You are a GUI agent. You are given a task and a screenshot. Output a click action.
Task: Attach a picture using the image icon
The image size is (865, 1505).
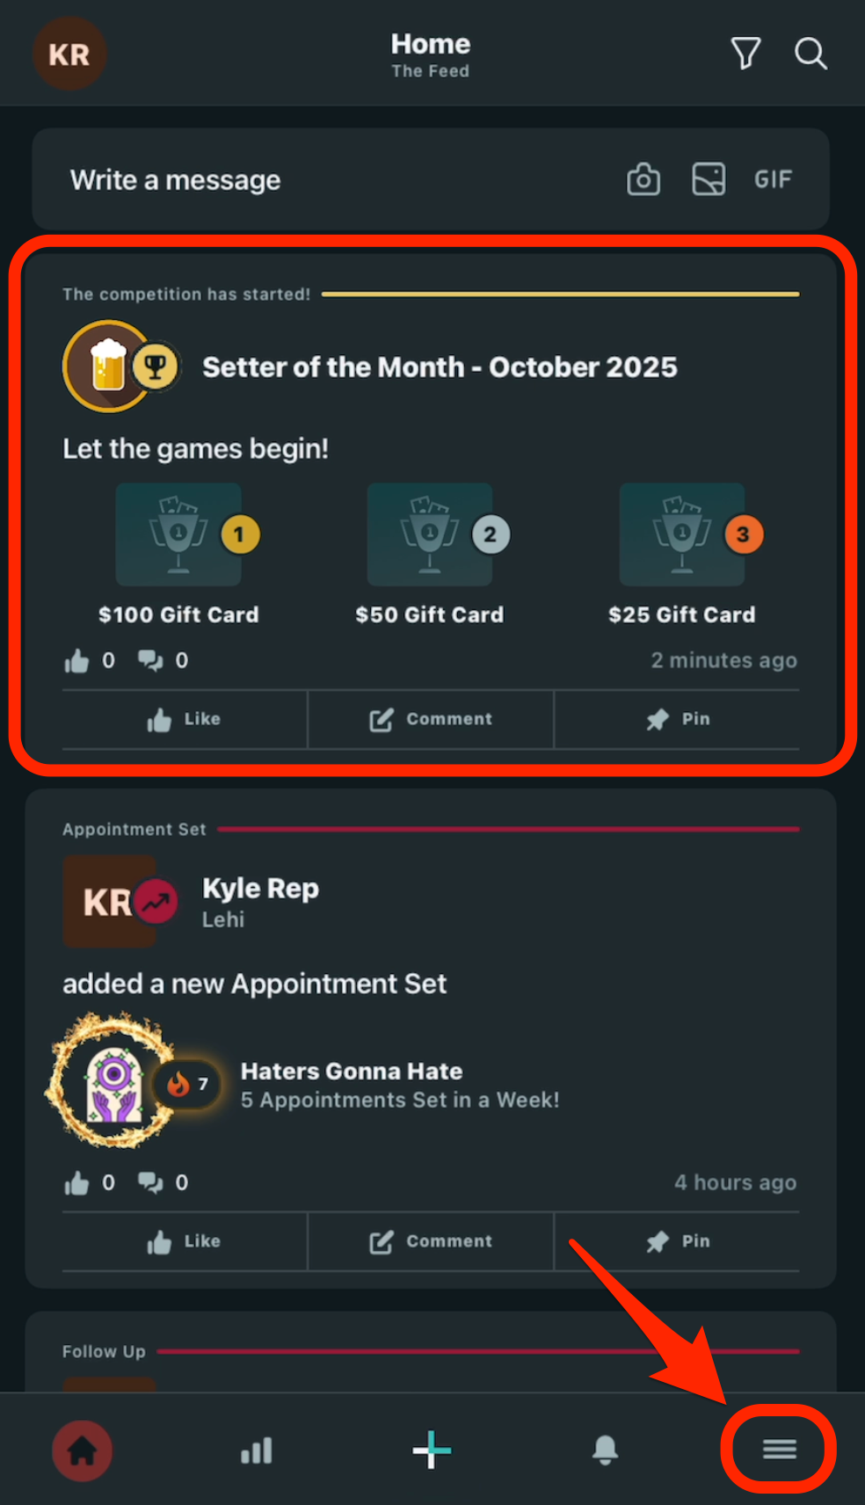pyautogui.click(x=709, y=179)
